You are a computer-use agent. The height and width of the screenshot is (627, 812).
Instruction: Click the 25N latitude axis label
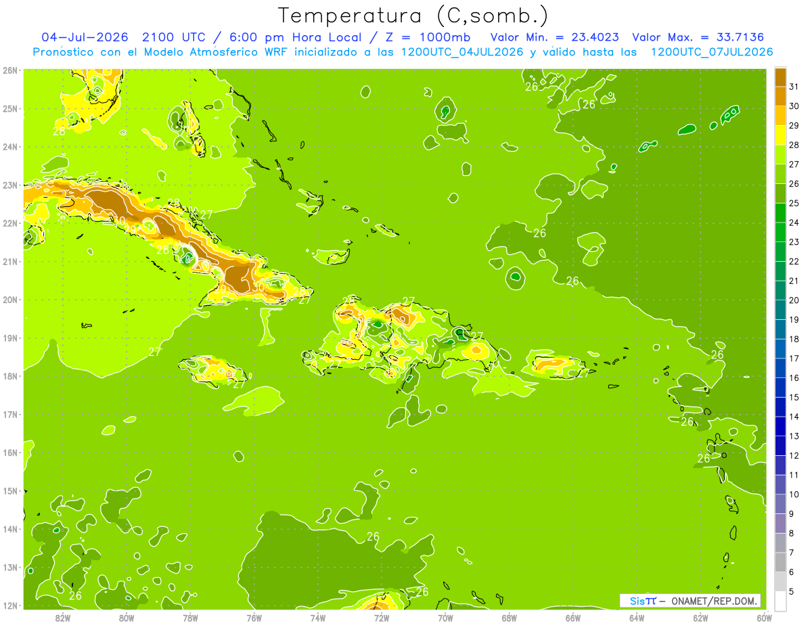click(10, 108)
